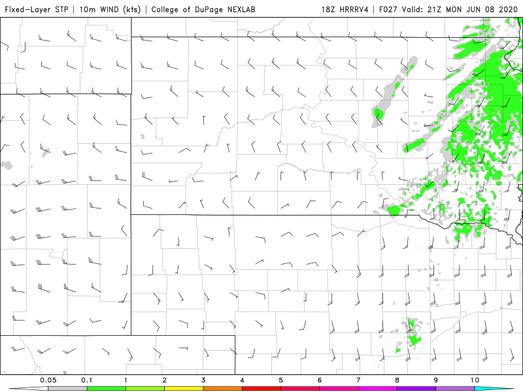The height and width of the screenshot is (392, 523).
Task: Click the "Fixed-Layer STP" title text
Action: coord(37,9)
